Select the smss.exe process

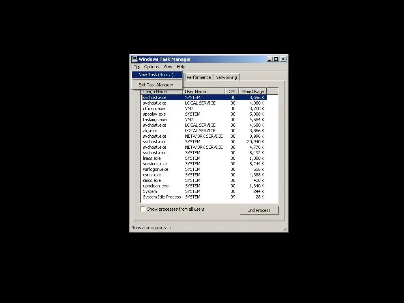[x=204, y=180]
